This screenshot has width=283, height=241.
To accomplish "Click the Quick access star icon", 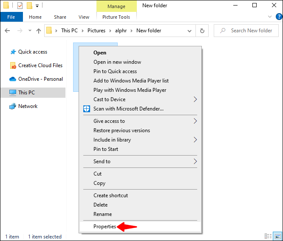I will tap(13, 52).
